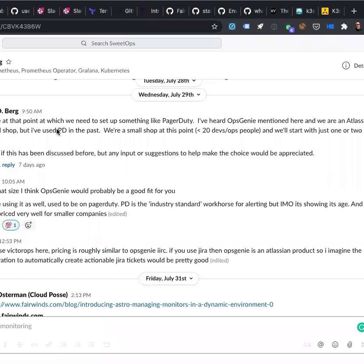
Task: Click the Pocket extension icon
Action: pyautogui.click(x=316, y=27)
